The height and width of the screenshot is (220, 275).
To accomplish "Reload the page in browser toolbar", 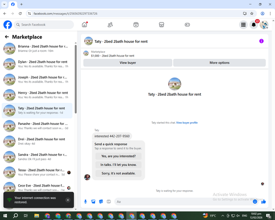I will (20, 14).
